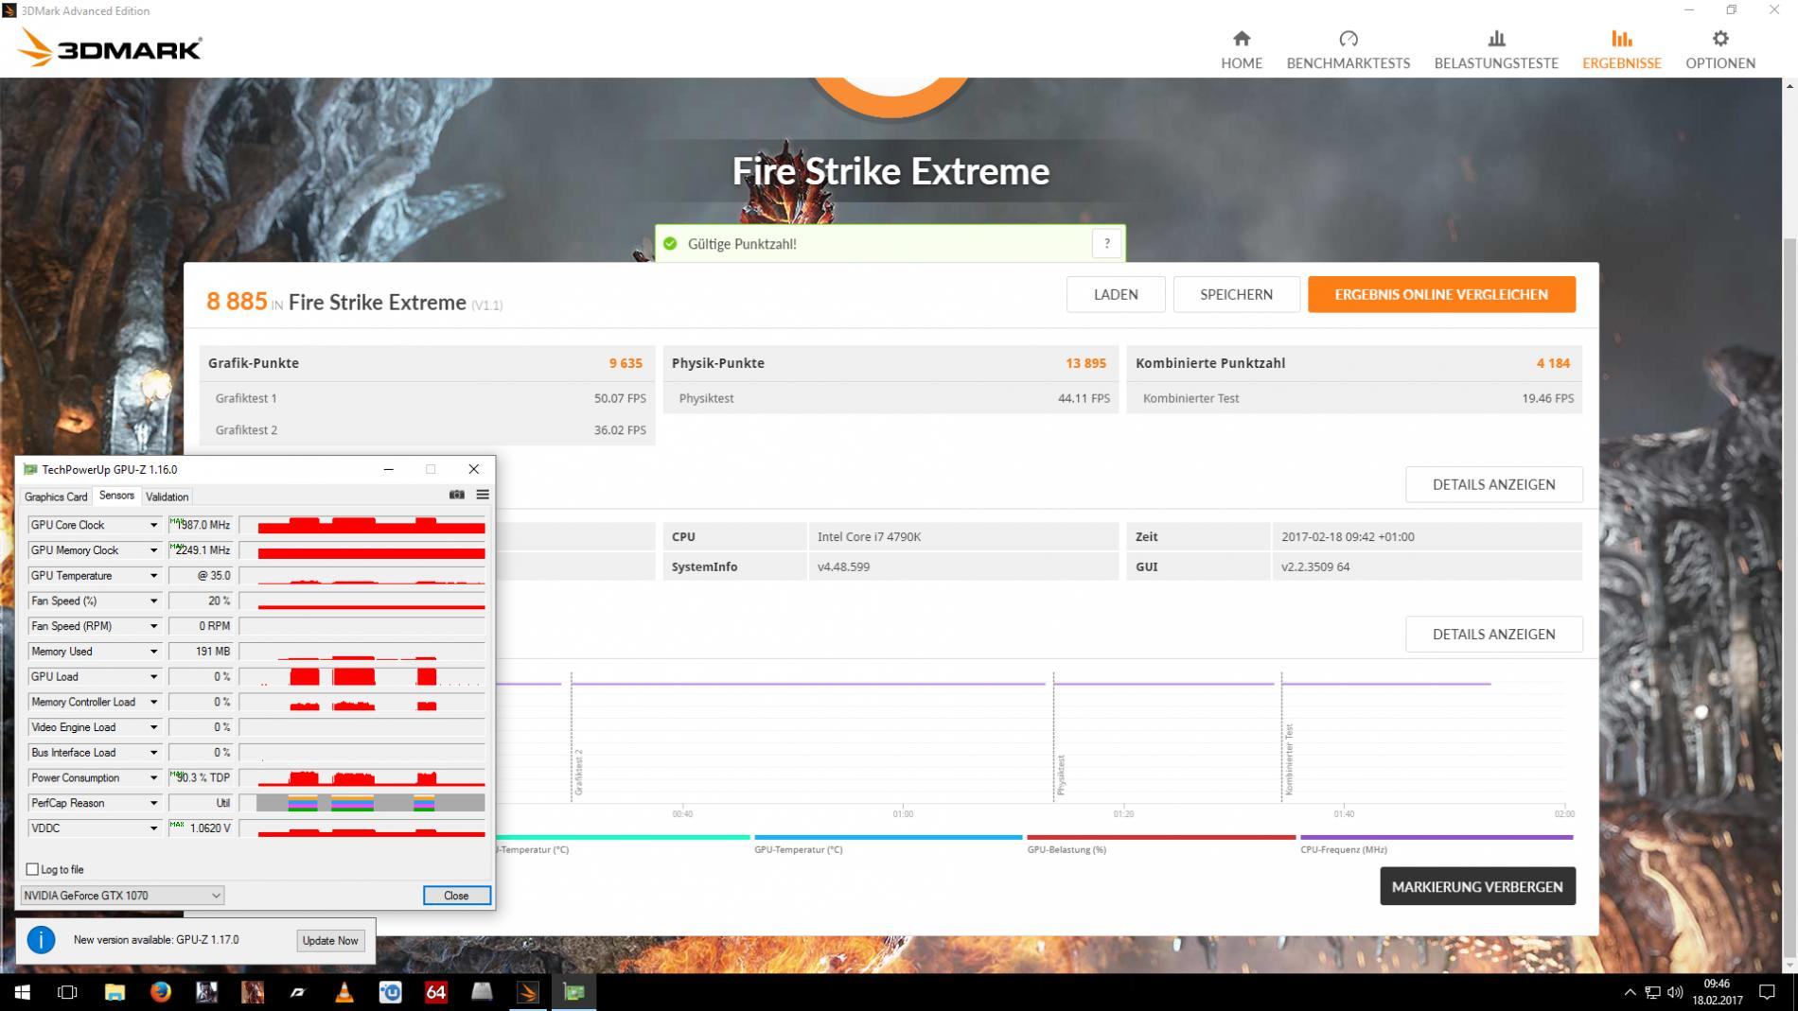This screenshot has width=1798, height=1011.
Task: Open the Windows Start menu
Action: pyautogui.click(x=22, y=992)
